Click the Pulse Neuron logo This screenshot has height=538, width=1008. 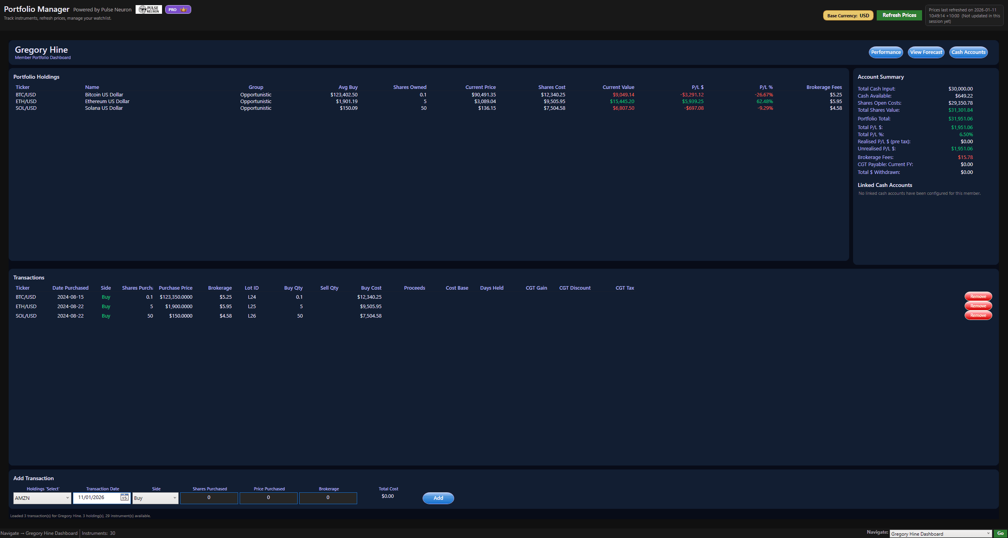tap(149, 9)
